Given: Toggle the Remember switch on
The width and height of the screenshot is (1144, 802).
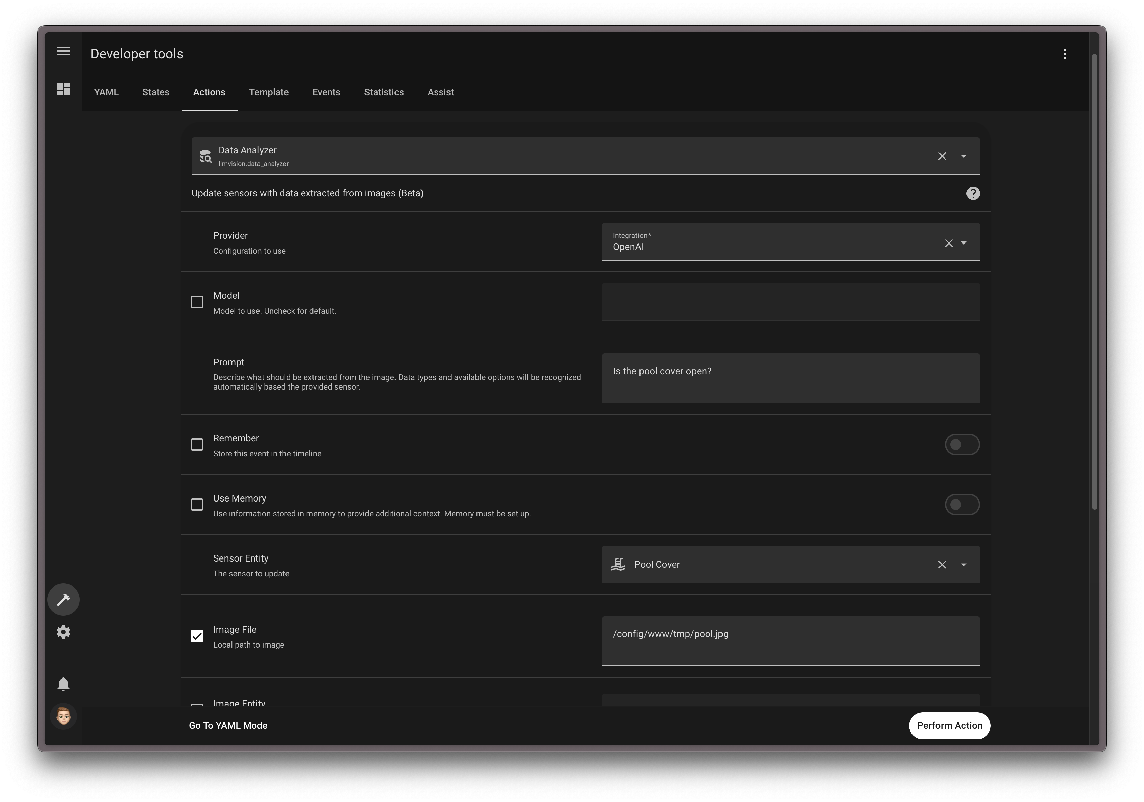Looking at the screenshot, I should pos(962,445).
